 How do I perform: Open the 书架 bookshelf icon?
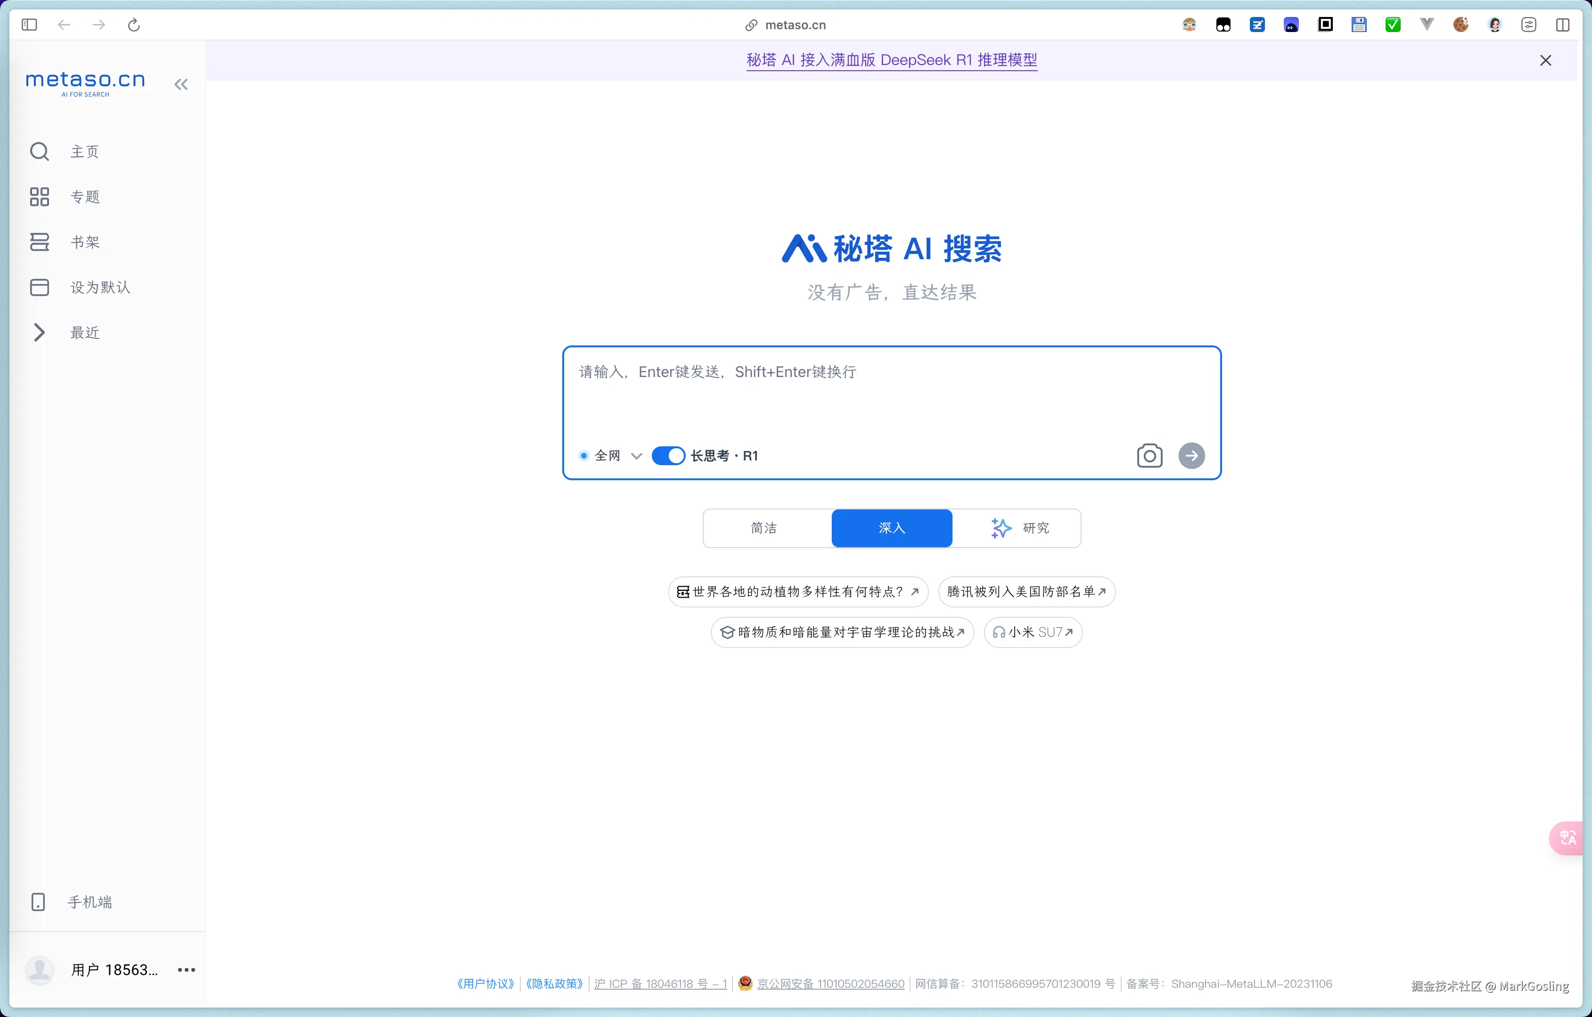point(40,242)
